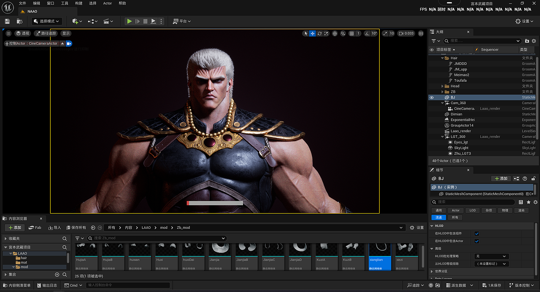Uncheck 在HLOD中包含组件 checkbox
This screenshot has height=292, width=540.
pyautogui.click(x=477, y=233)
